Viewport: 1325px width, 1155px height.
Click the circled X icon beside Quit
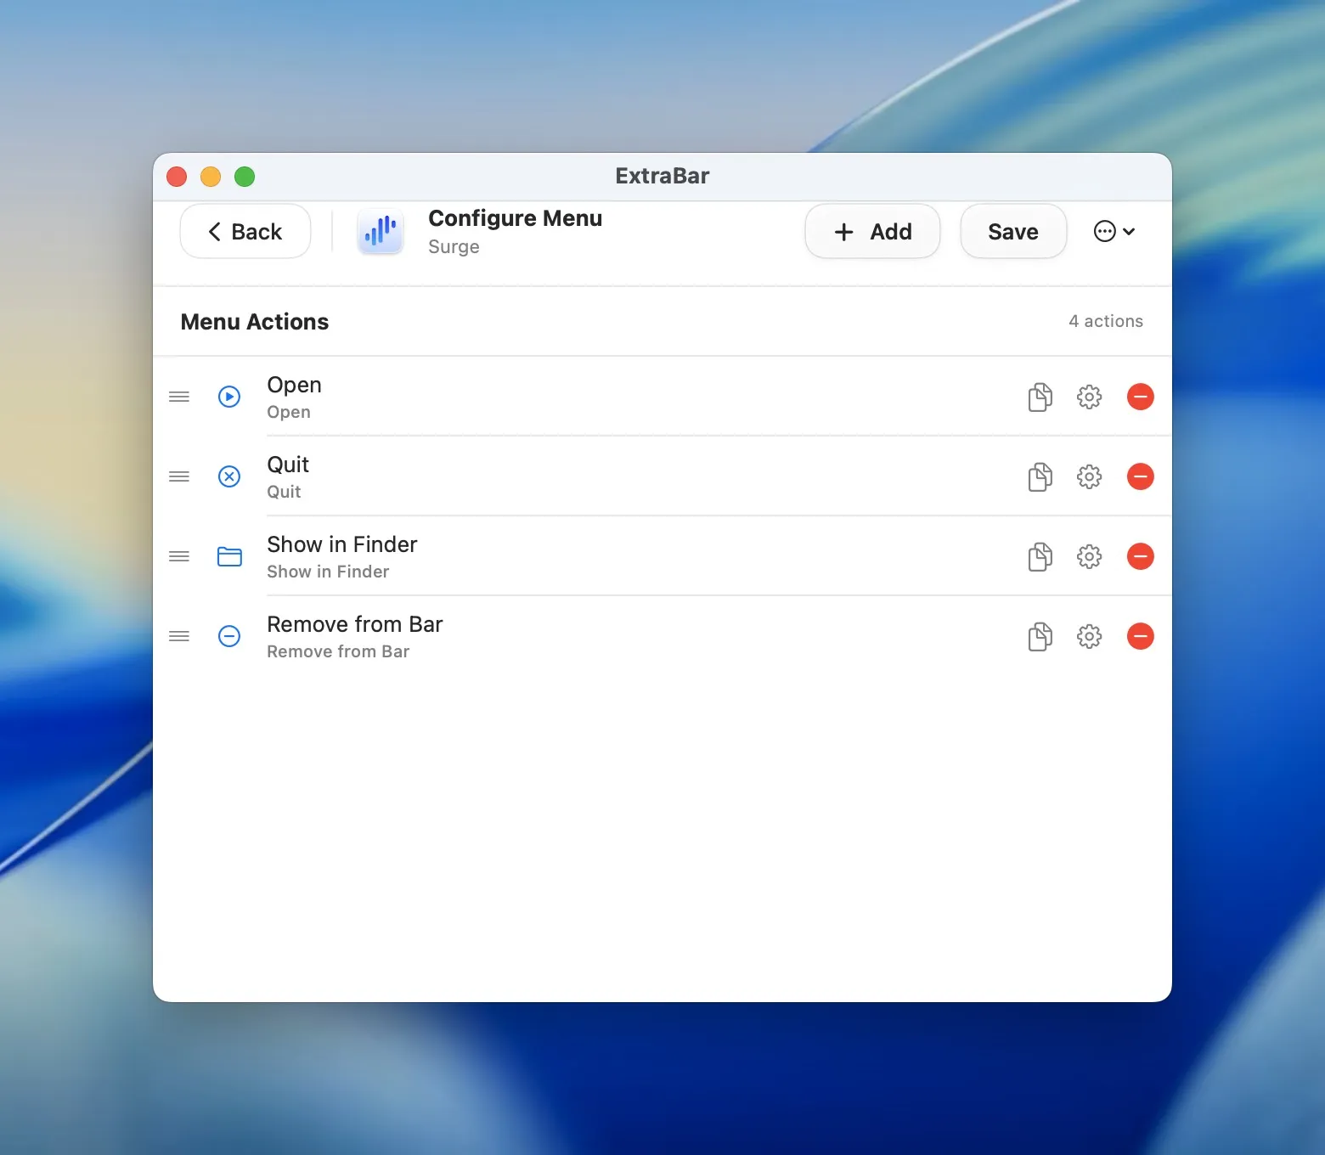229,476
